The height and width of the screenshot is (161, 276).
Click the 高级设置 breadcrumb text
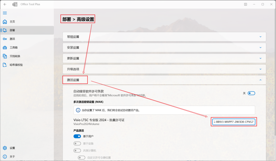click(85, 19)
